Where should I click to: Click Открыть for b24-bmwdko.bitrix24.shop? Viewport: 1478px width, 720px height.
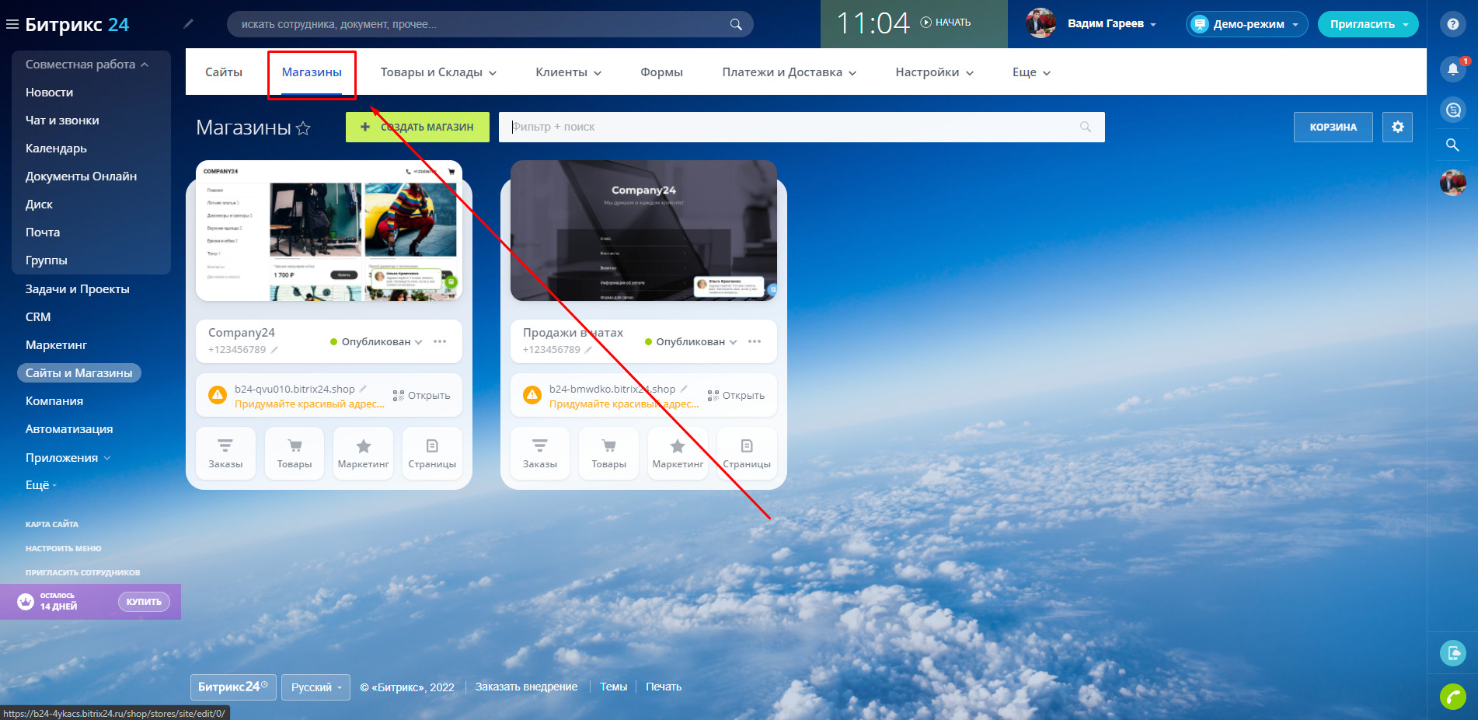pyautogui.click(x=736, y=396)
